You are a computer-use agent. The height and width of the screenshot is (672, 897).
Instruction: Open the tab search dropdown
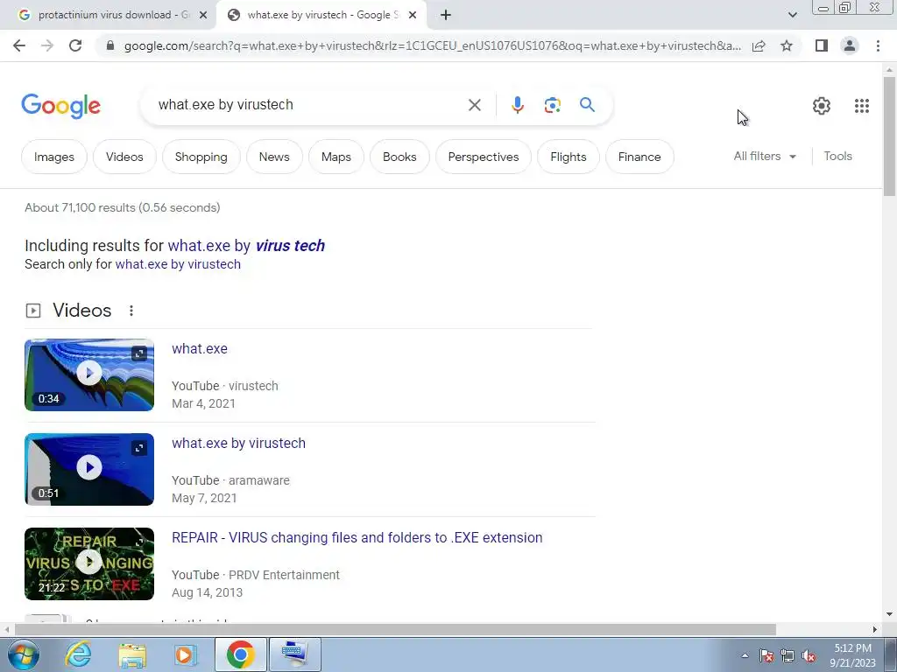click(x=792, y=15)
